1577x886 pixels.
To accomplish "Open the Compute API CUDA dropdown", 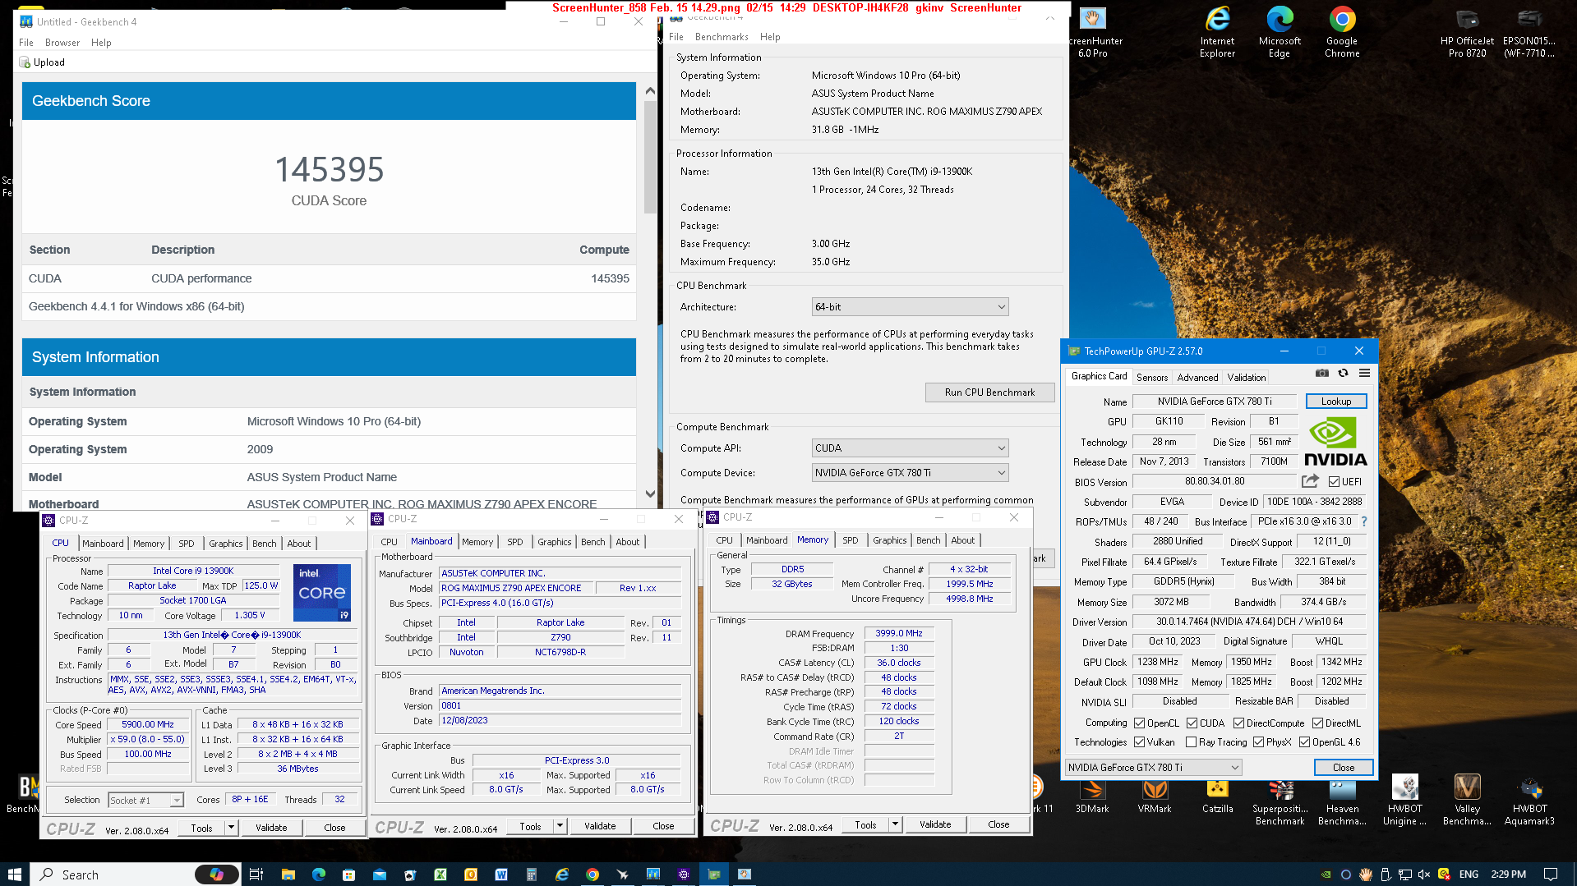I will (910, 448).
